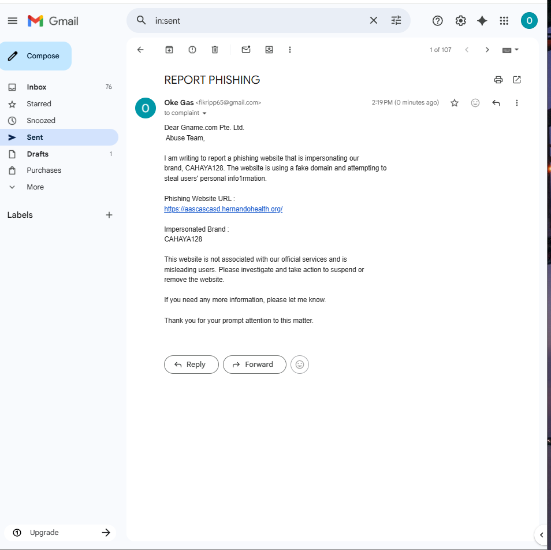Open the Purchases folder
Screen dimensions: 551x550
point(59,170)
